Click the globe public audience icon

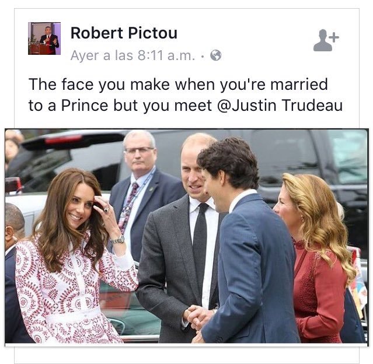coord(215,56)
